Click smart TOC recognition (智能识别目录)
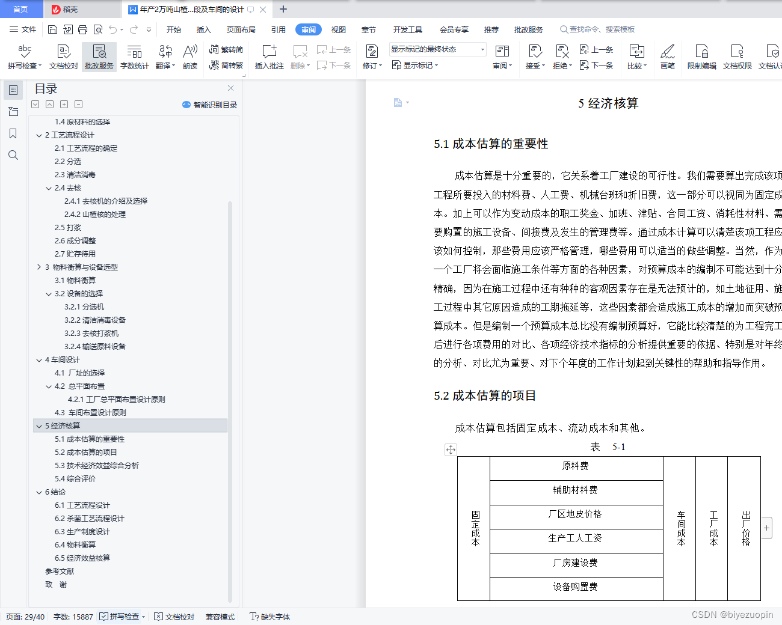The height and width of the screenshot is (625, 782). tap(209, 105)
